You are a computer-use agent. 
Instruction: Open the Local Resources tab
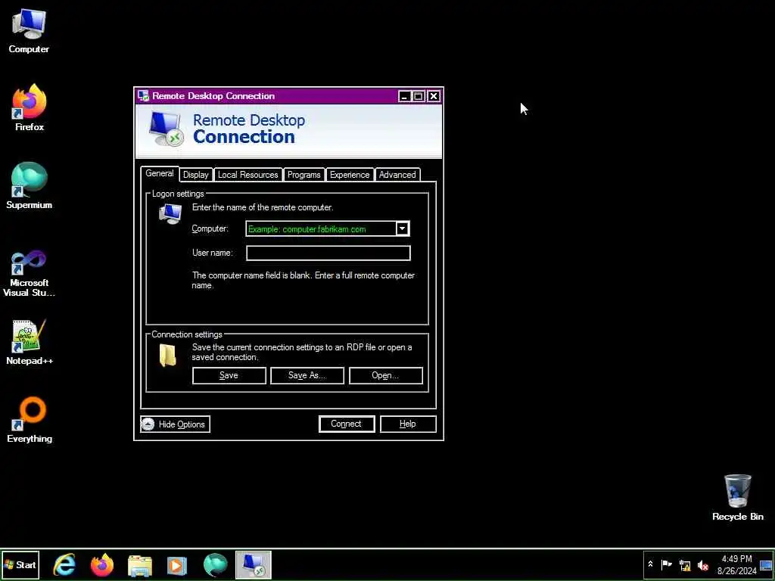(248, 175)
